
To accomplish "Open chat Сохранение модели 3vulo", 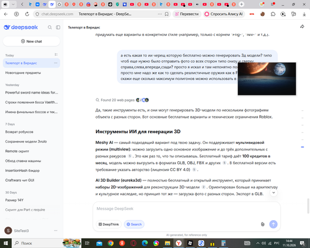I will pyautogui.click(x=32, y=141).
